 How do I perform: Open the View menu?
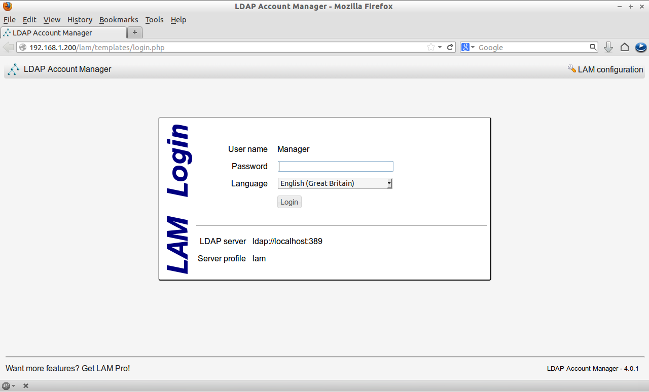coord(52,20)
